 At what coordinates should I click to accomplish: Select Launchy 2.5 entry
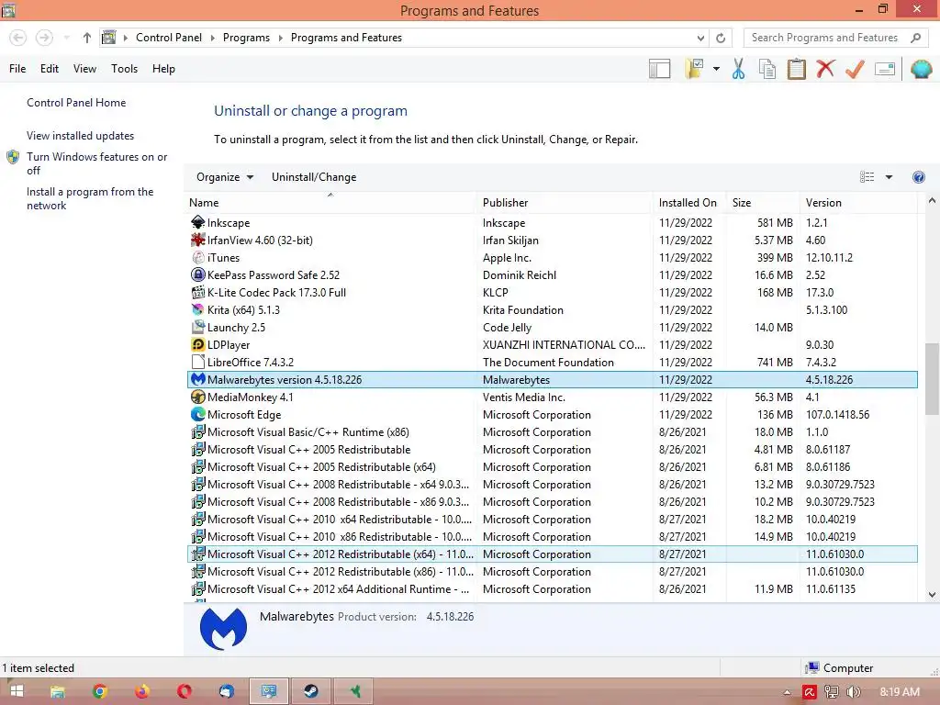click(552, 328)
